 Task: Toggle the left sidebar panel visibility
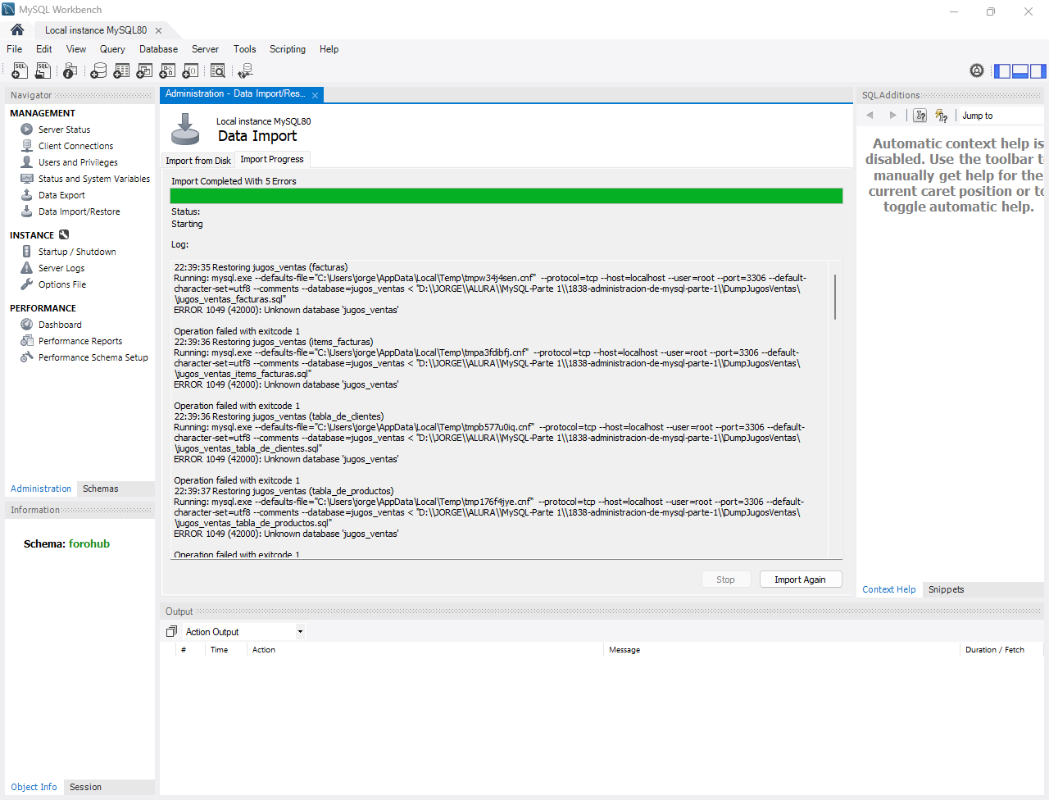pyautogui.click(x=1002, y=71)
